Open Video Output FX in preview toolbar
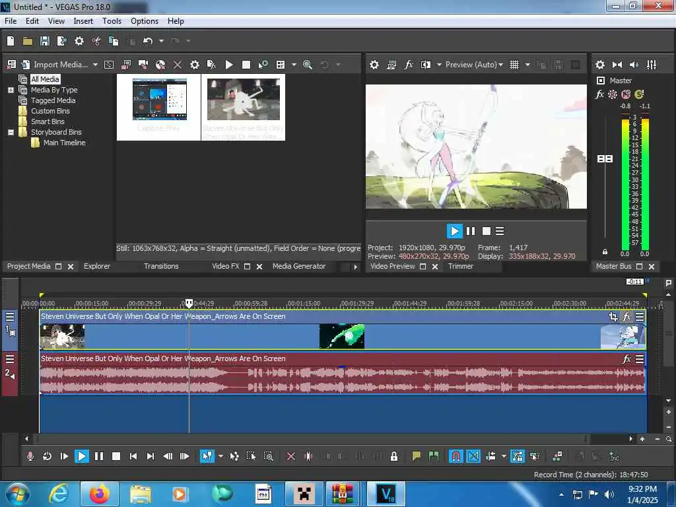Viewport: 676px width, 507px height. coord(408,65)
